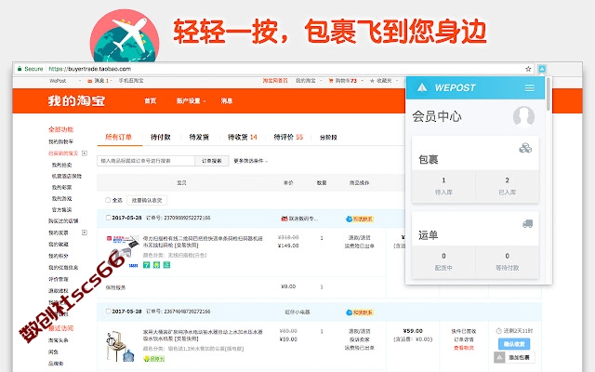This screenshot has height=372, width=595.
Task: Click the 保障卡 badge on water pump item
Action: pos(154,358)
